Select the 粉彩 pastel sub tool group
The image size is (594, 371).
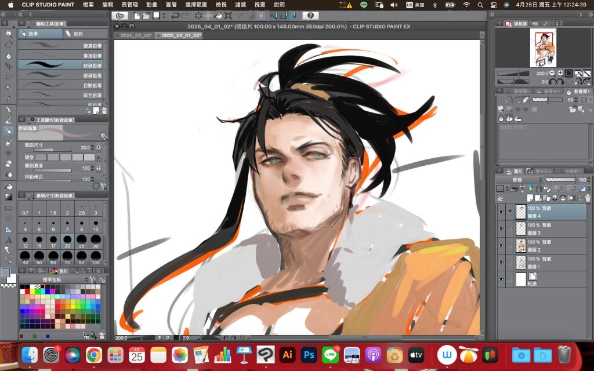85,34
